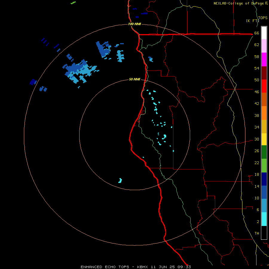Choose the dark orange legend band

[x=264, y=100]
